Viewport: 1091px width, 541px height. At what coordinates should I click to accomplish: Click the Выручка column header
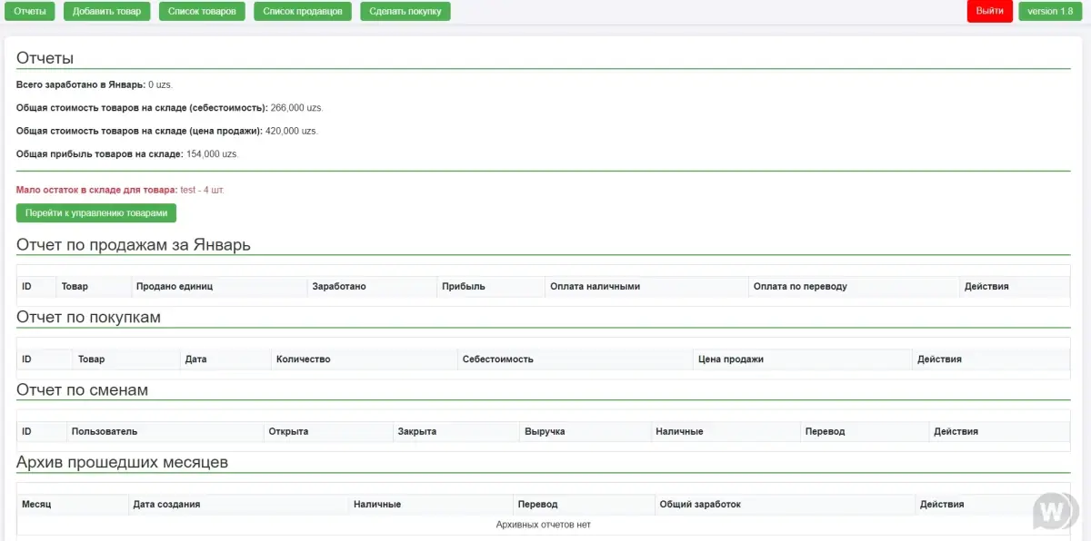tap(547, 431)
